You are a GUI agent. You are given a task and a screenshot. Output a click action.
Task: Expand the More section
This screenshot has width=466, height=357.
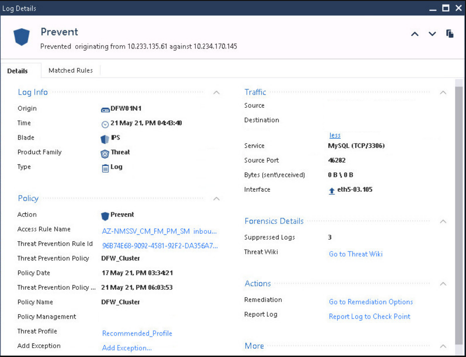pos(443,346)
